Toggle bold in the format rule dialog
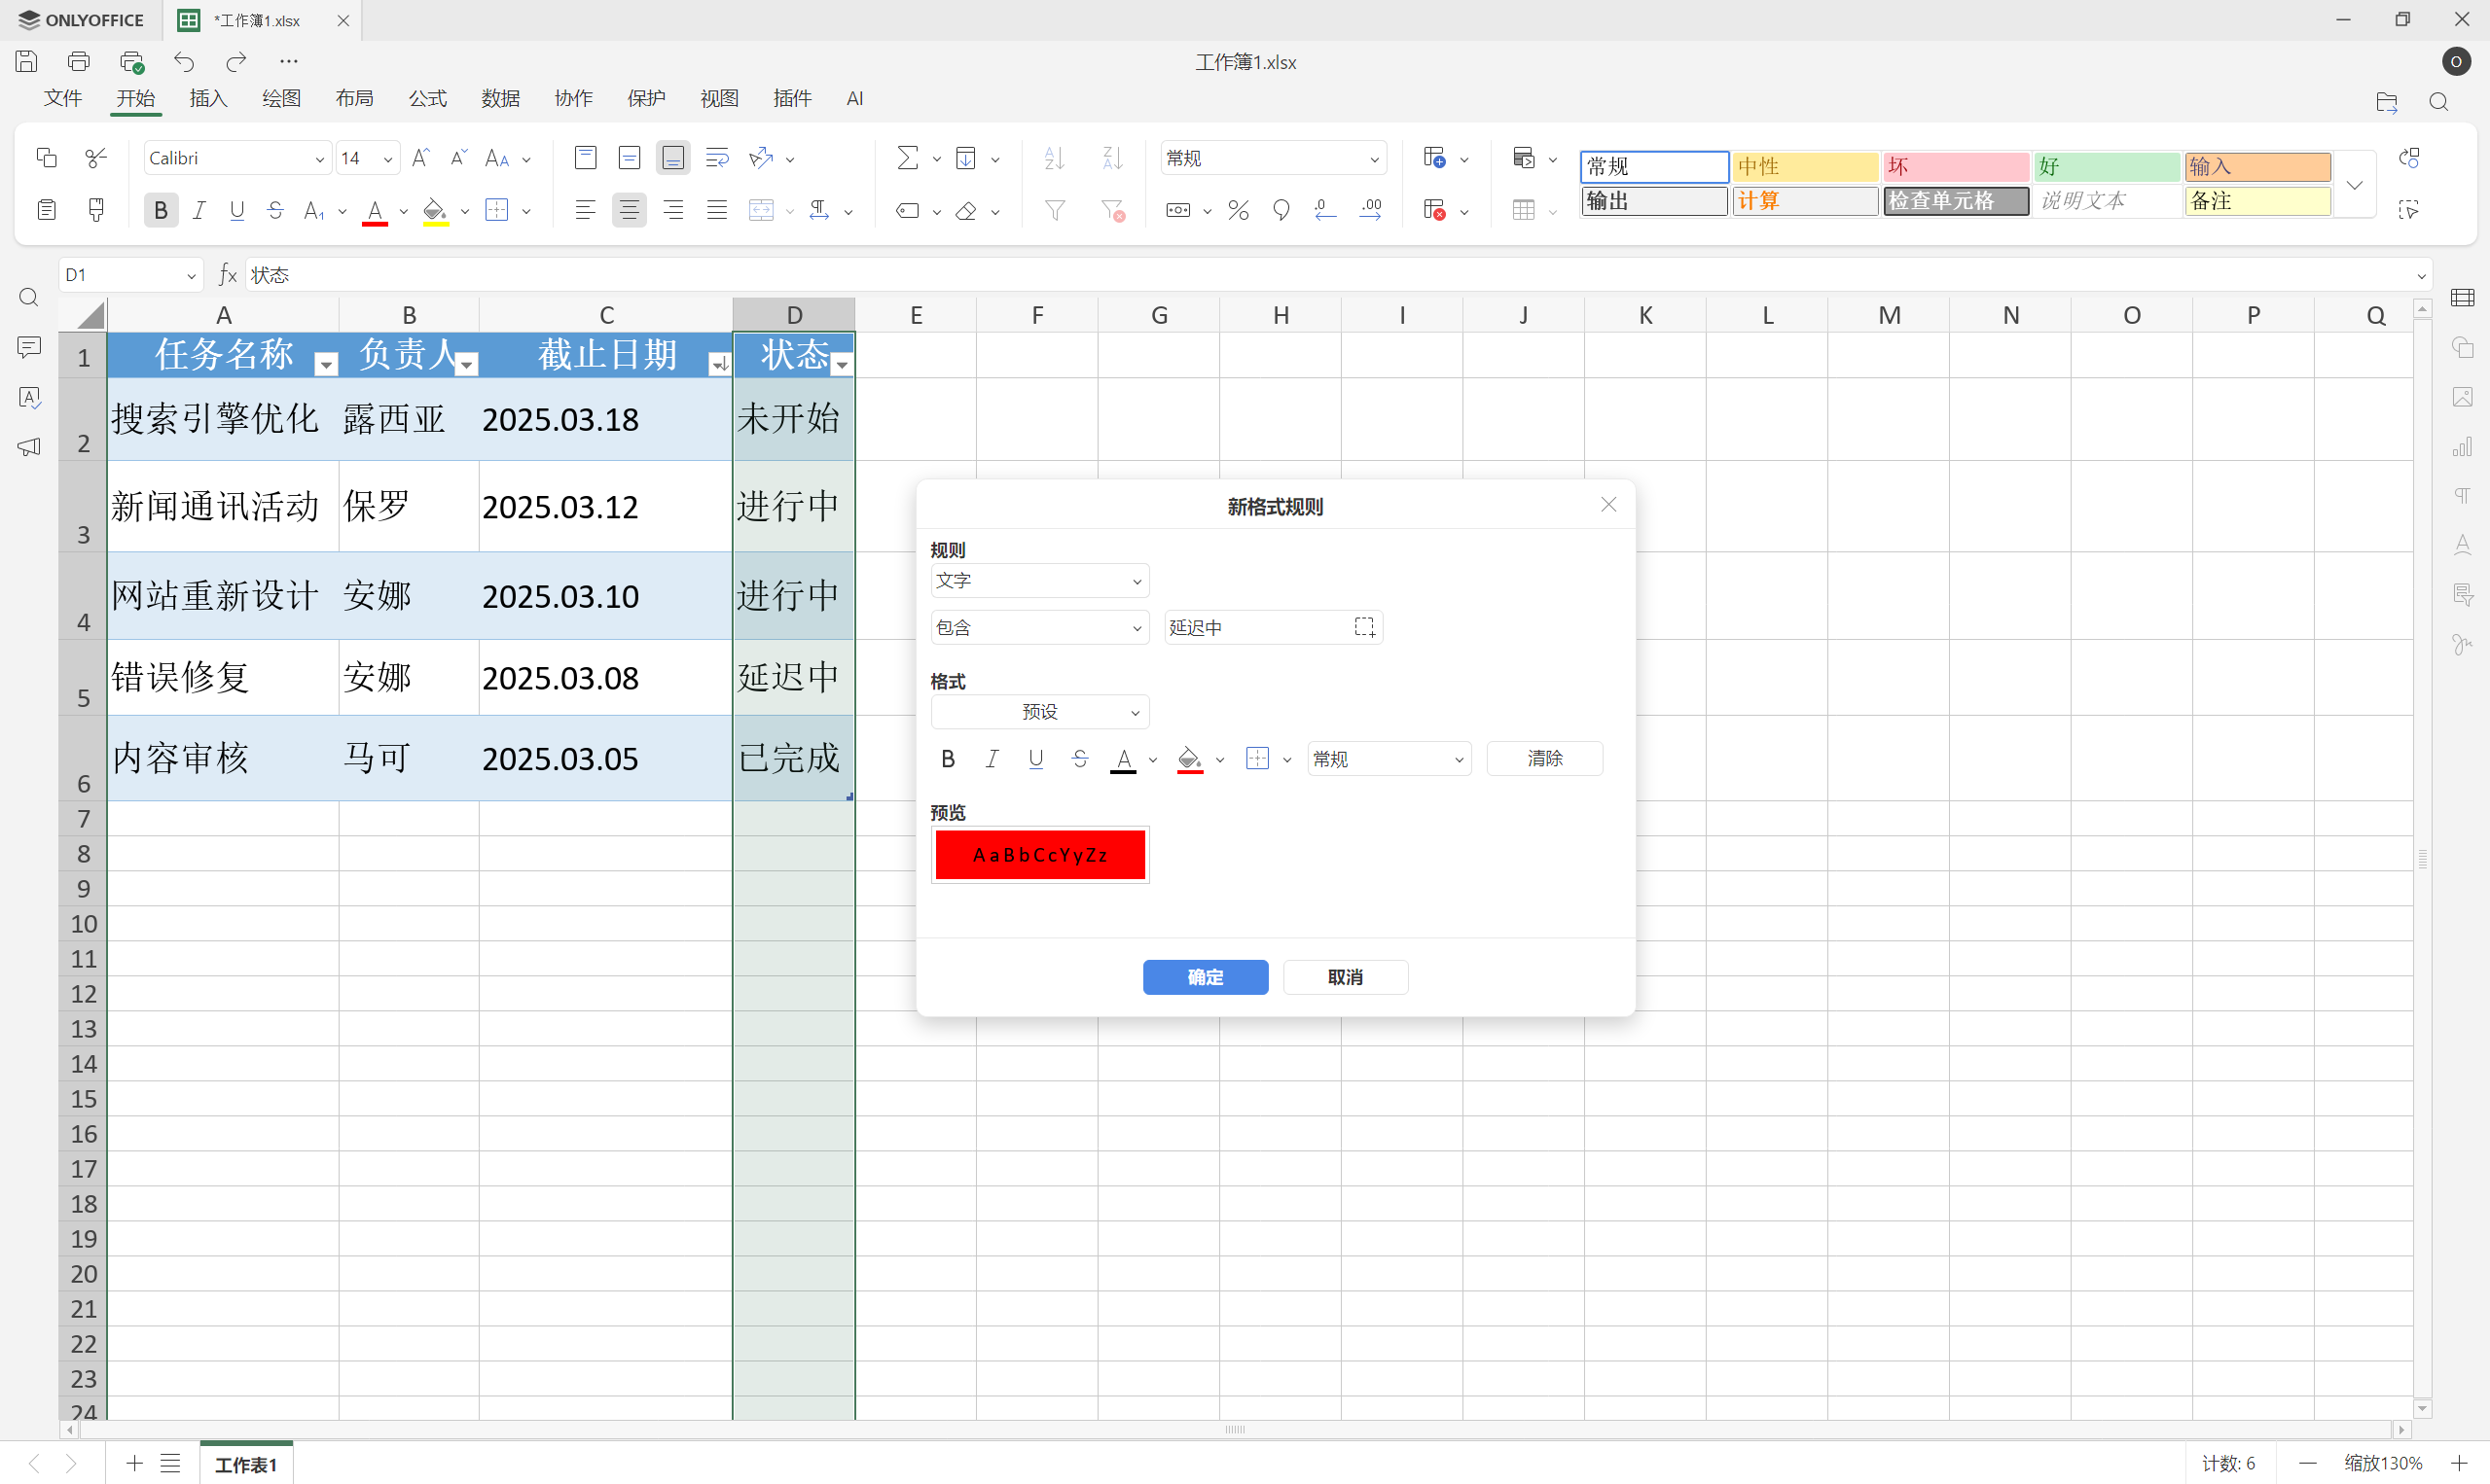 tap(947, 758)
